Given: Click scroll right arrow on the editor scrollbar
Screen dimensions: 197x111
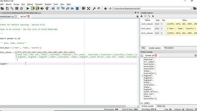Looking at the screenshot, I should point(138,106).
